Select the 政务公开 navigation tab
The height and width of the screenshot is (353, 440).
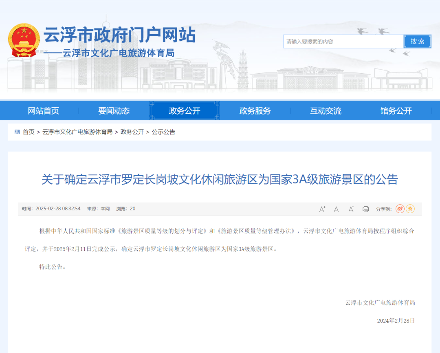click(184, 110)
